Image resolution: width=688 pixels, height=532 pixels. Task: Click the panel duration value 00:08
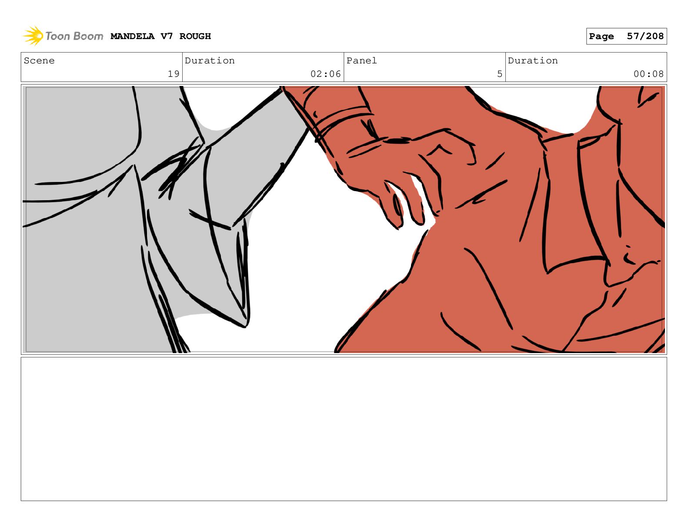(648, 74)
